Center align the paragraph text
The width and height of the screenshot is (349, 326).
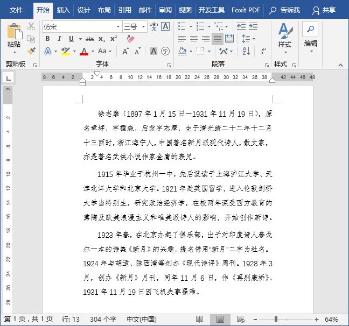click(x=193, y=39)
